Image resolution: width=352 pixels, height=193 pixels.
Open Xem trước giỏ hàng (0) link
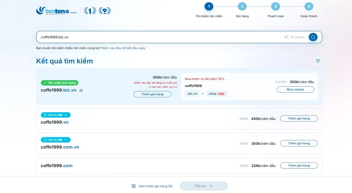pyautogui.click(x=155, y=186)
